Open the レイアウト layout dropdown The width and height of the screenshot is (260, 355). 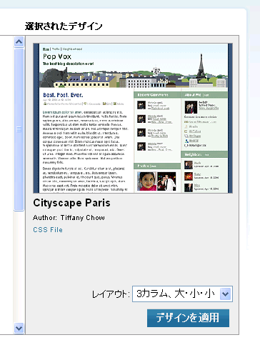(182, 294)
